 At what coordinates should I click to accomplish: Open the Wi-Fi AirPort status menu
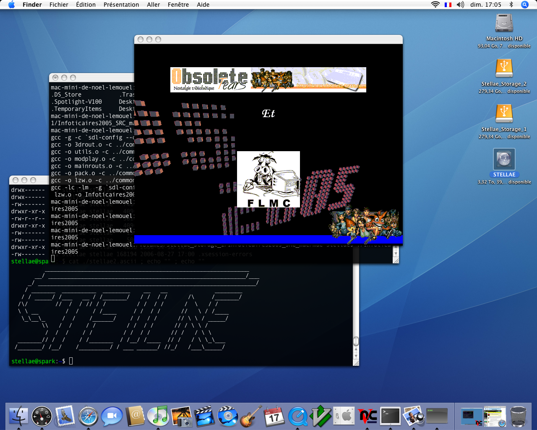tap(435, 5)
